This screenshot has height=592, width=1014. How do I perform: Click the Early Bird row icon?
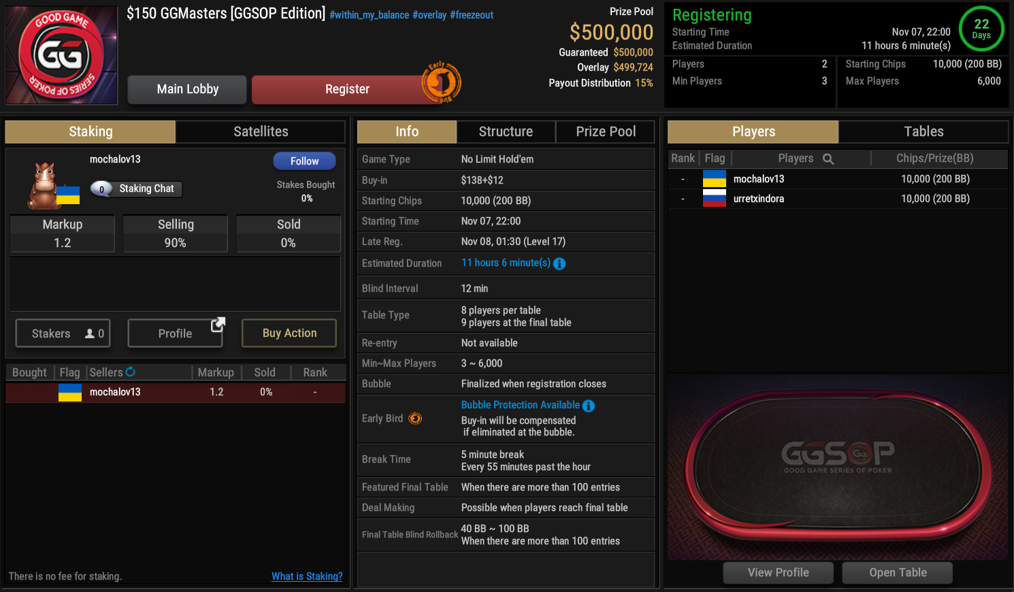(x=415, y=418)
